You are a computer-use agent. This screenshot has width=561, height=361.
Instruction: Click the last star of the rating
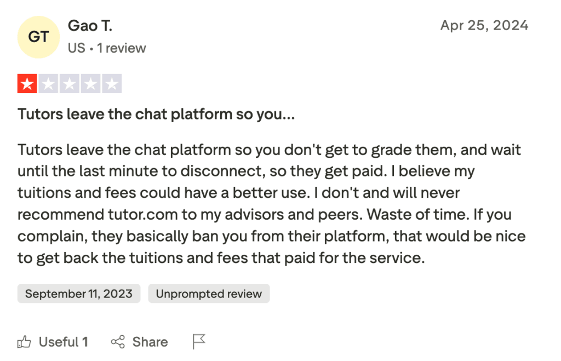point(113,83)
